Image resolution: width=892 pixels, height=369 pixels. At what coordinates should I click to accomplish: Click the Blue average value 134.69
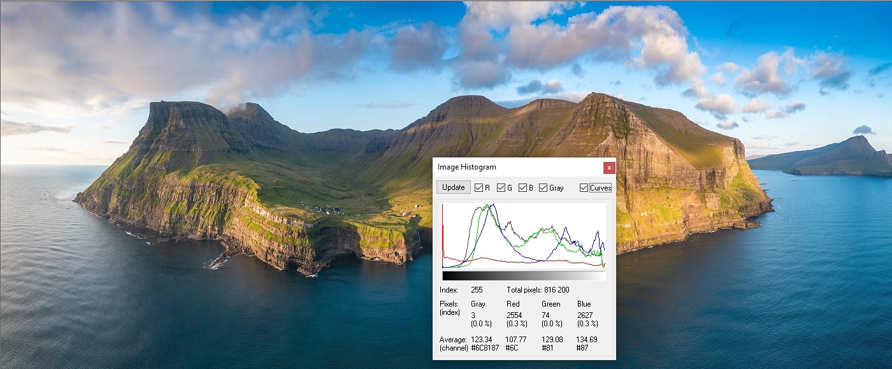587,340
